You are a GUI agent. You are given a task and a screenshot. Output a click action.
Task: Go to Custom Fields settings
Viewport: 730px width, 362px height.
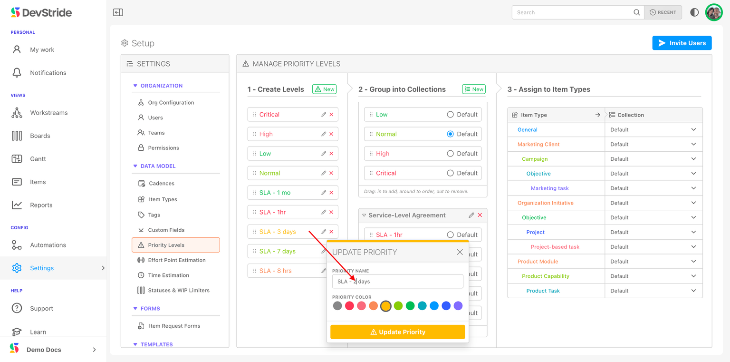click(166, 230)
